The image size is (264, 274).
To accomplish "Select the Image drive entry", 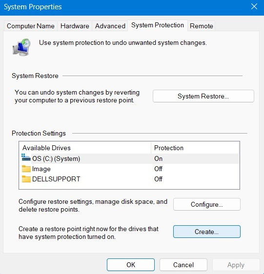I will 129,169.
